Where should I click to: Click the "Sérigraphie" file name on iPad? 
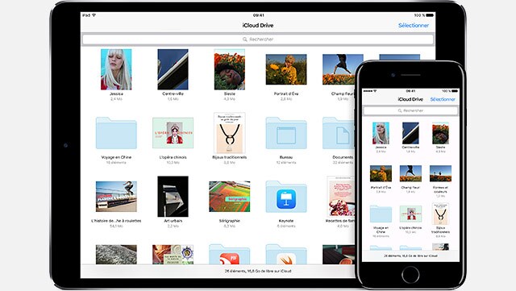[x=229, y=221]
